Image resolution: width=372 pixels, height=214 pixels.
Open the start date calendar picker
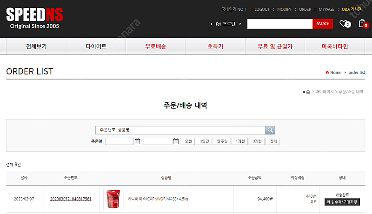pyautogui.click(x=137, y=141)
